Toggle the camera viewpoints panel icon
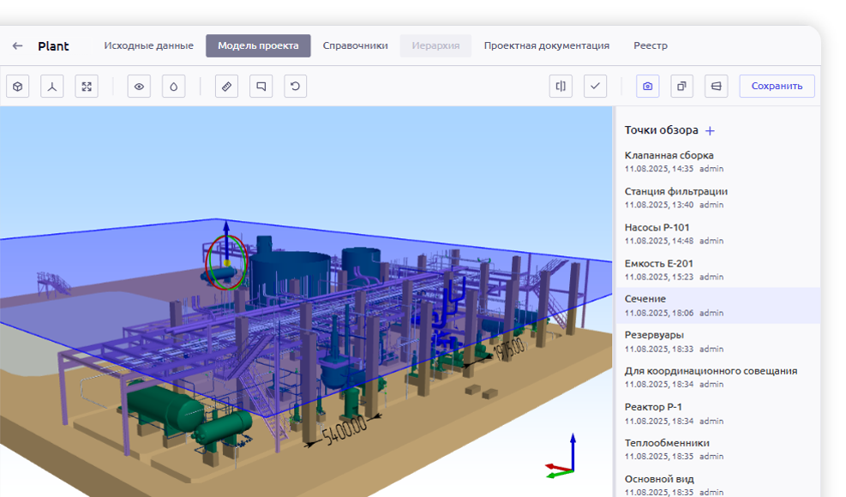Image resolution: width=846 pixels, height=497 pixels. [647, 87]
